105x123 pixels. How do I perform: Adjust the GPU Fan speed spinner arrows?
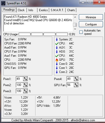(x=76, y=85)
